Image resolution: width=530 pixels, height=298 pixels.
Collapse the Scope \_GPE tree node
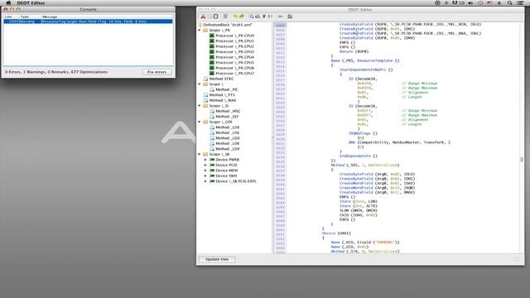pyautogui.click(x=200, y=122)
